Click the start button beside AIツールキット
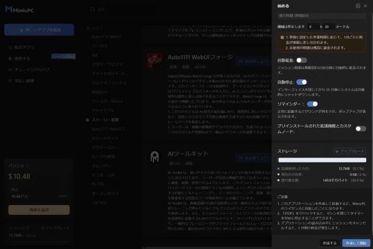 254,158
